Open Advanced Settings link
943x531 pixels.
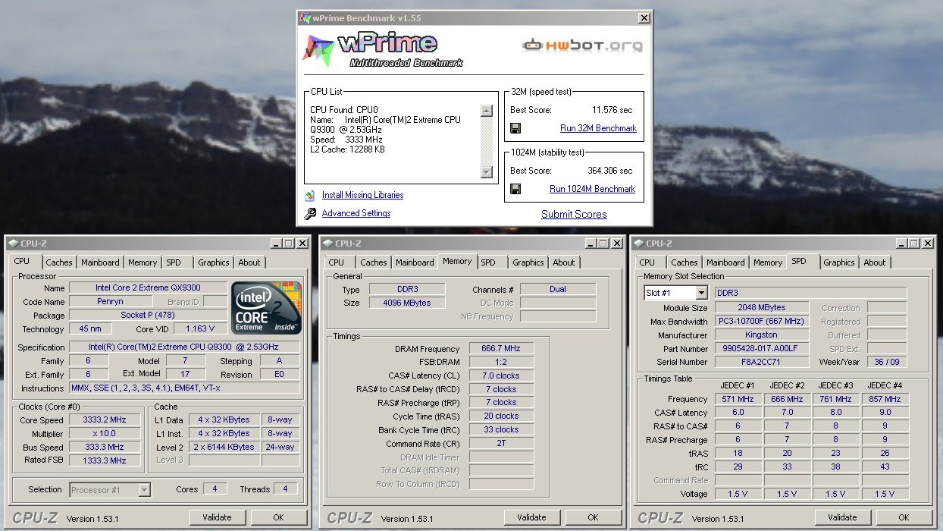tap(356, 213)
